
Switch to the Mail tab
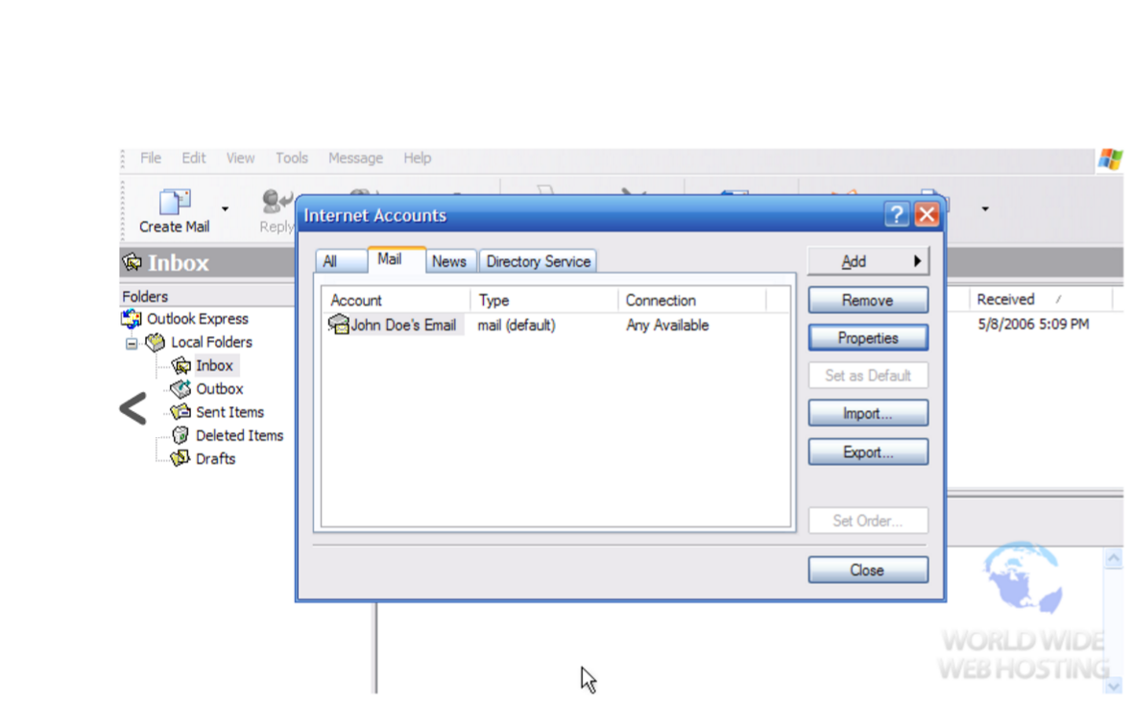coord(397,259)
